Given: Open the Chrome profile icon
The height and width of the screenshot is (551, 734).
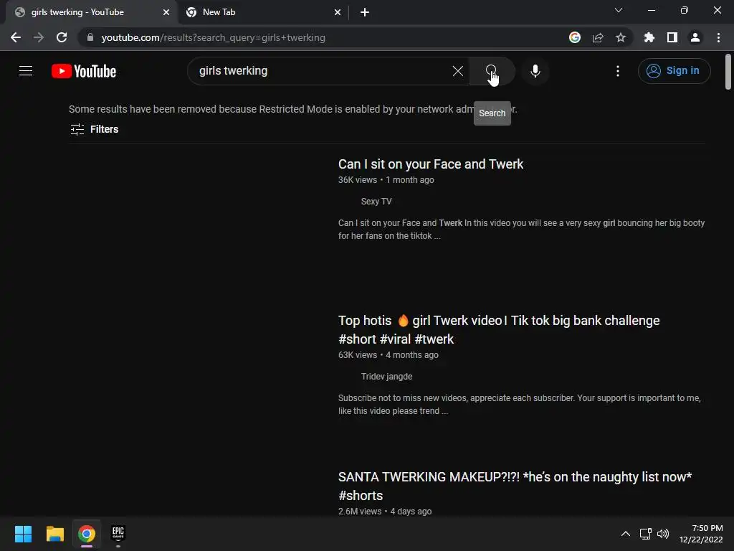Looking at the screenshot, I should point(695,37).
